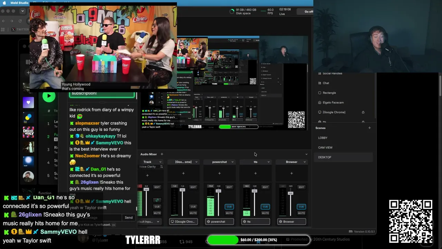Click Send button in the chat box
Image resolution: width=442 pixels, height=249 pixels.
128,218
